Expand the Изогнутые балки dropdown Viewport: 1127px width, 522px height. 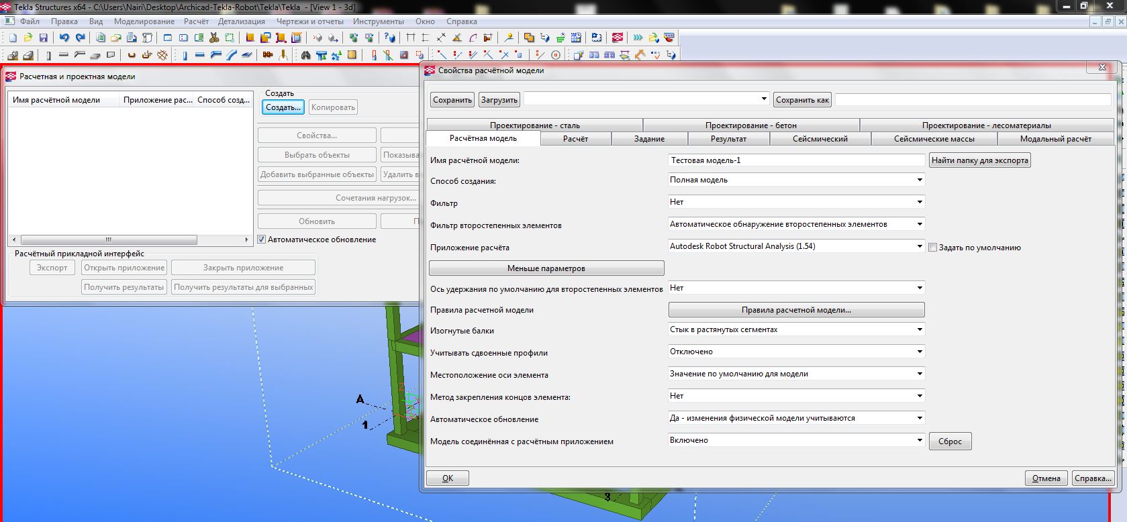[920, 329]
